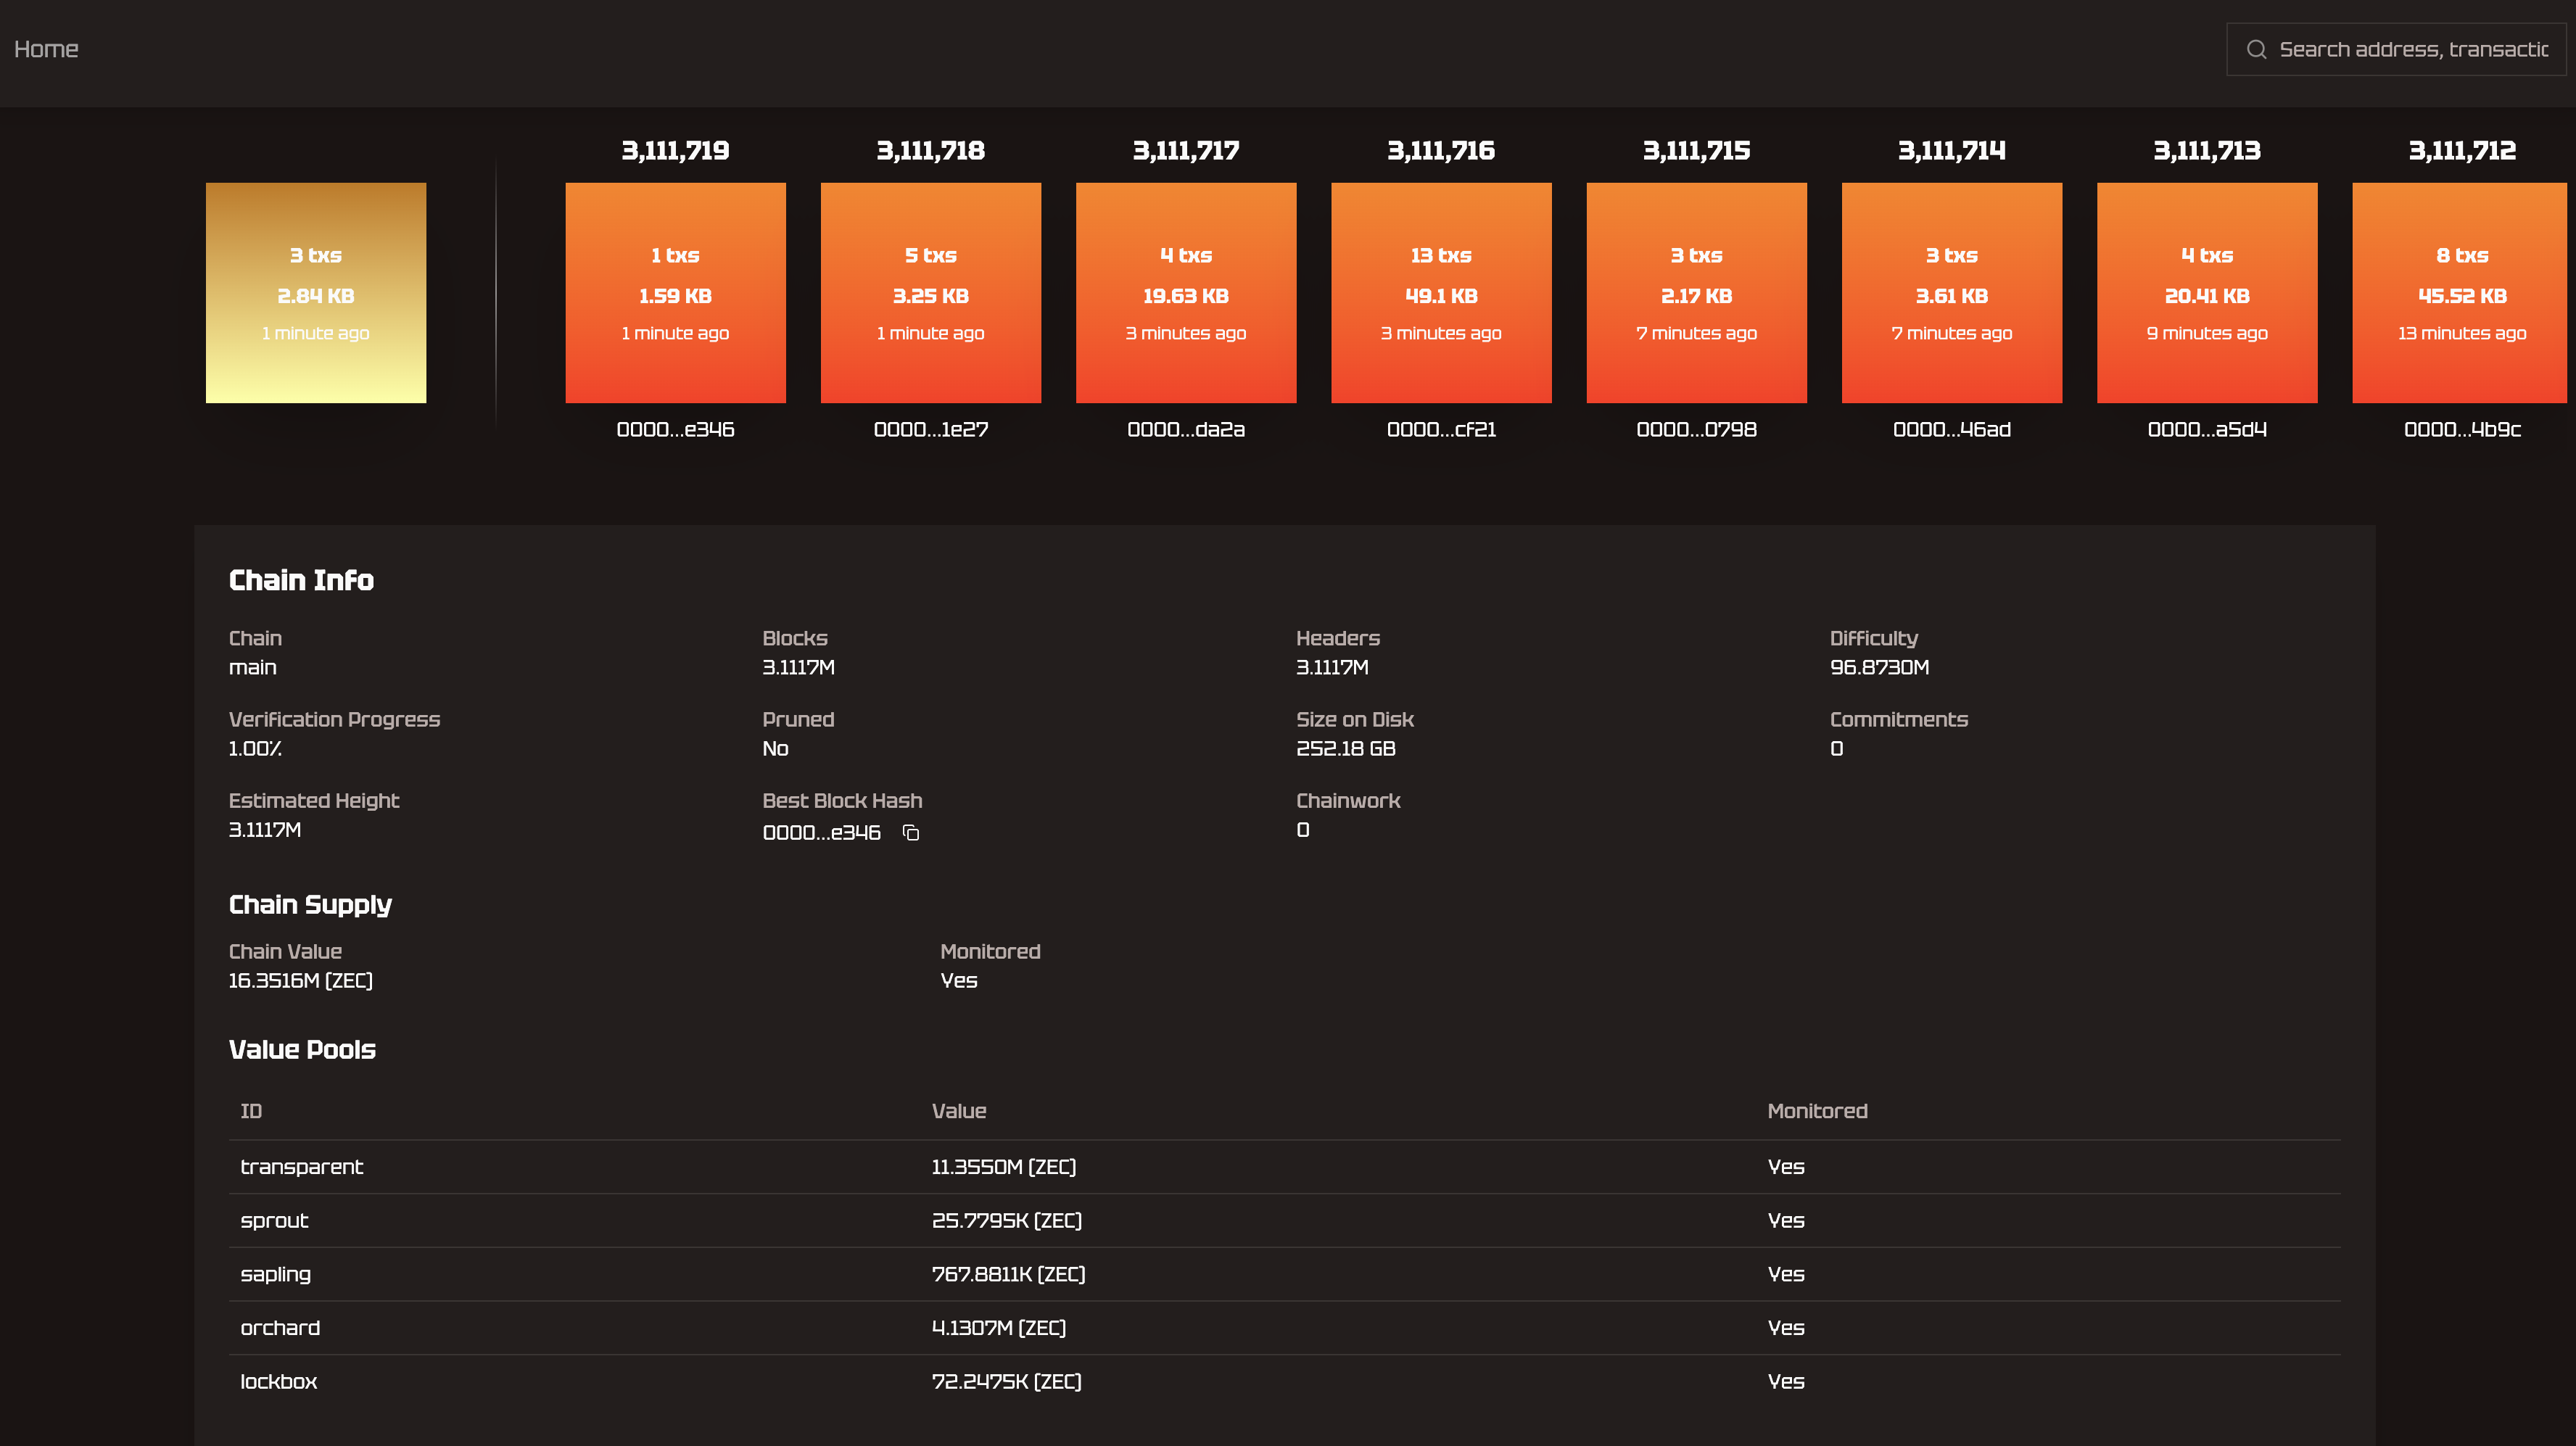Image resolution: width=2576 pixels, height=1446 pixels.
Task: Open block tile showing 5 txs 3.25 KB
Action: coord(930,293)
